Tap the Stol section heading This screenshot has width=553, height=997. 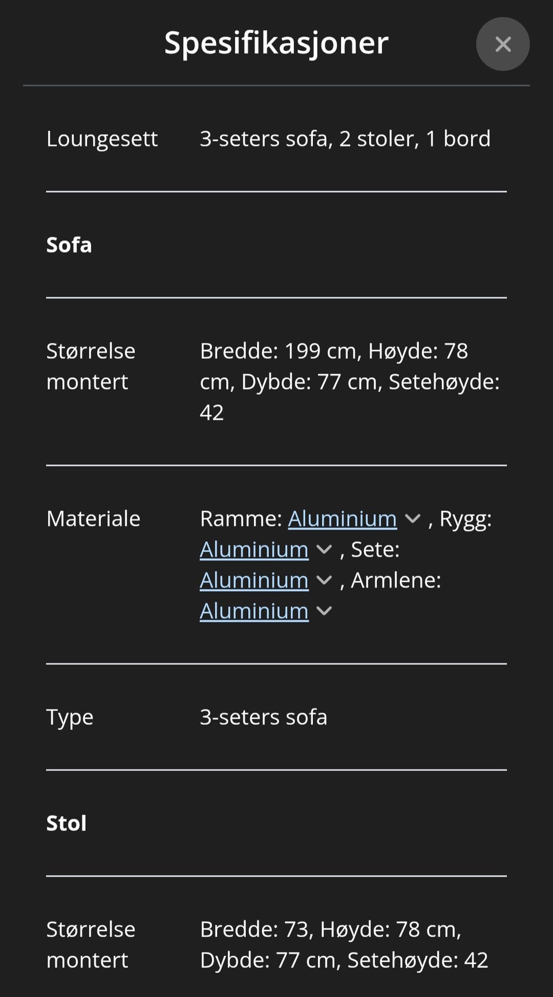(x=66, y=823)
